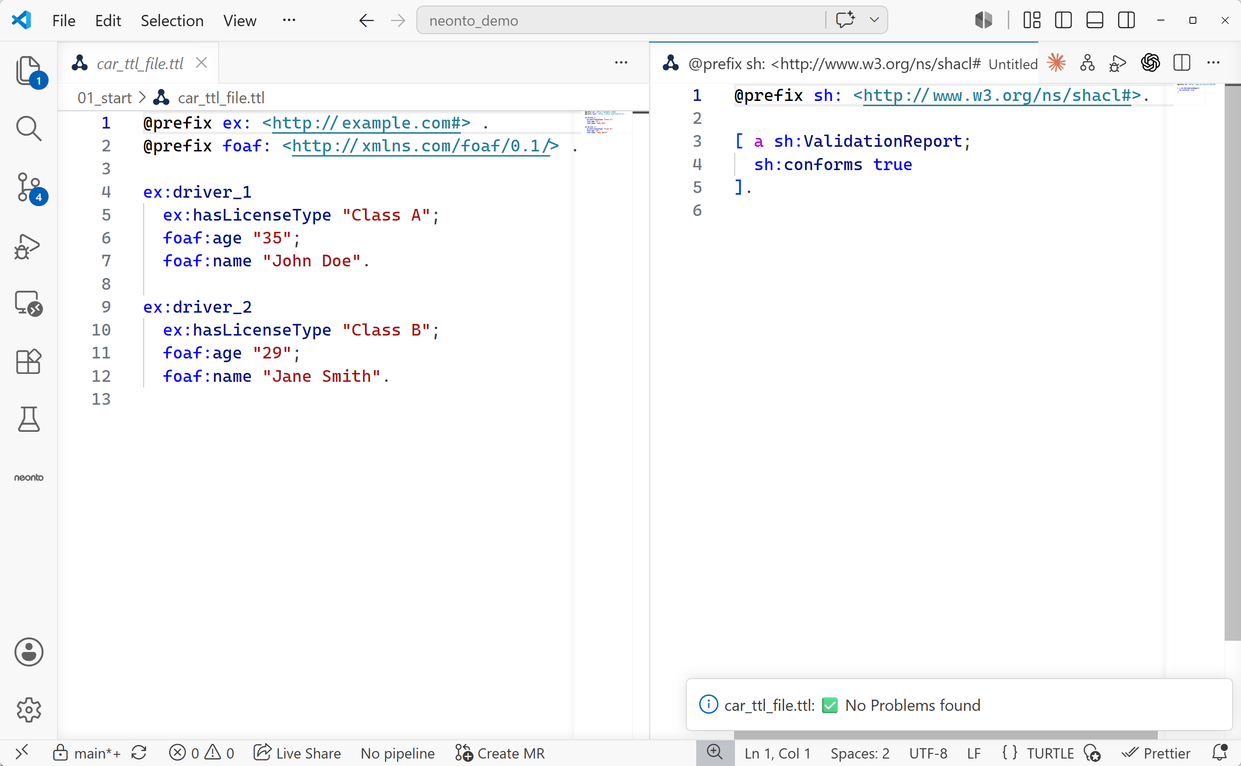1241x766 pixels.
Task: Open Accounts menu in activity bar
Action: (x=29, y=652)
